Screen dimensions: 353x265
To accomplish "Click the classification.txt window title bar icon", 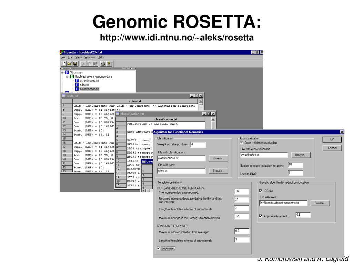I will [118, 114].
